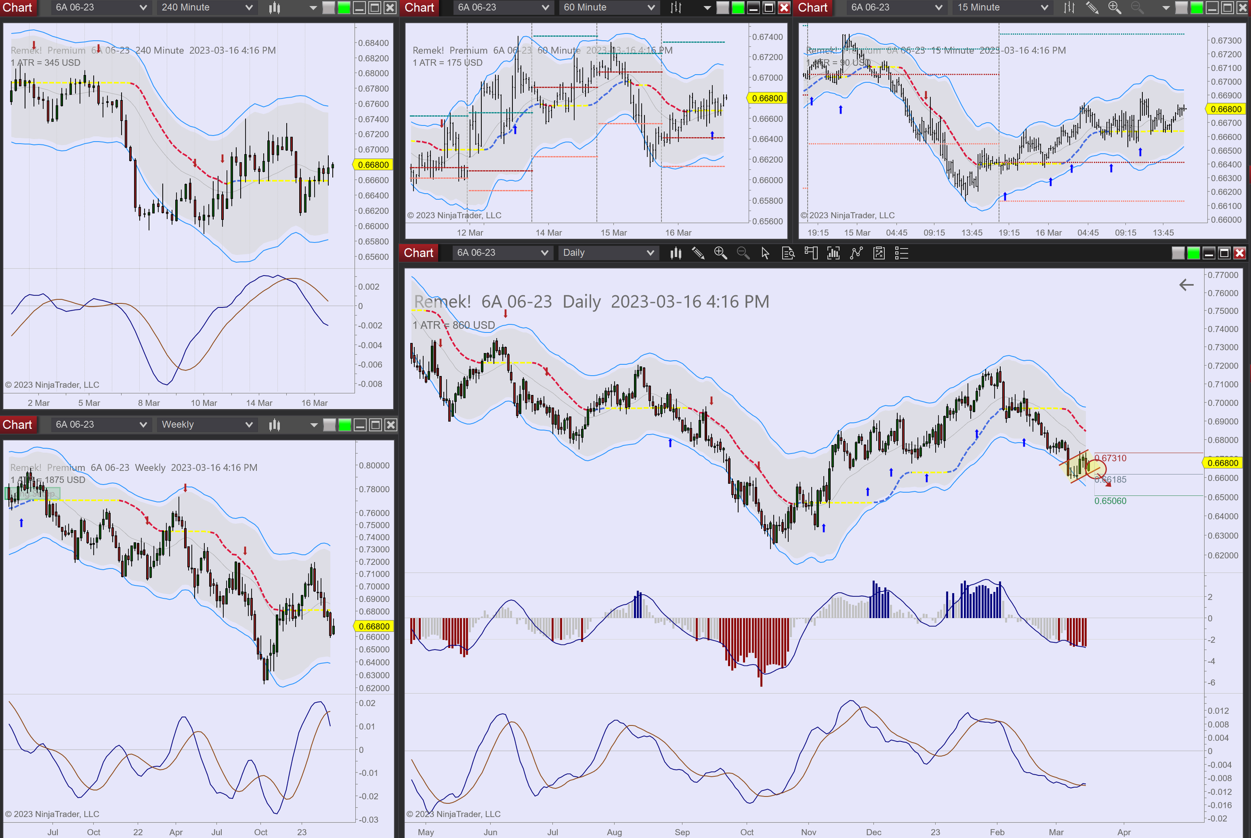Click the drawing tools pencil in Daily chart
Screen dimensions: 1251x838
pyautogui.click(x=698, y=253)
